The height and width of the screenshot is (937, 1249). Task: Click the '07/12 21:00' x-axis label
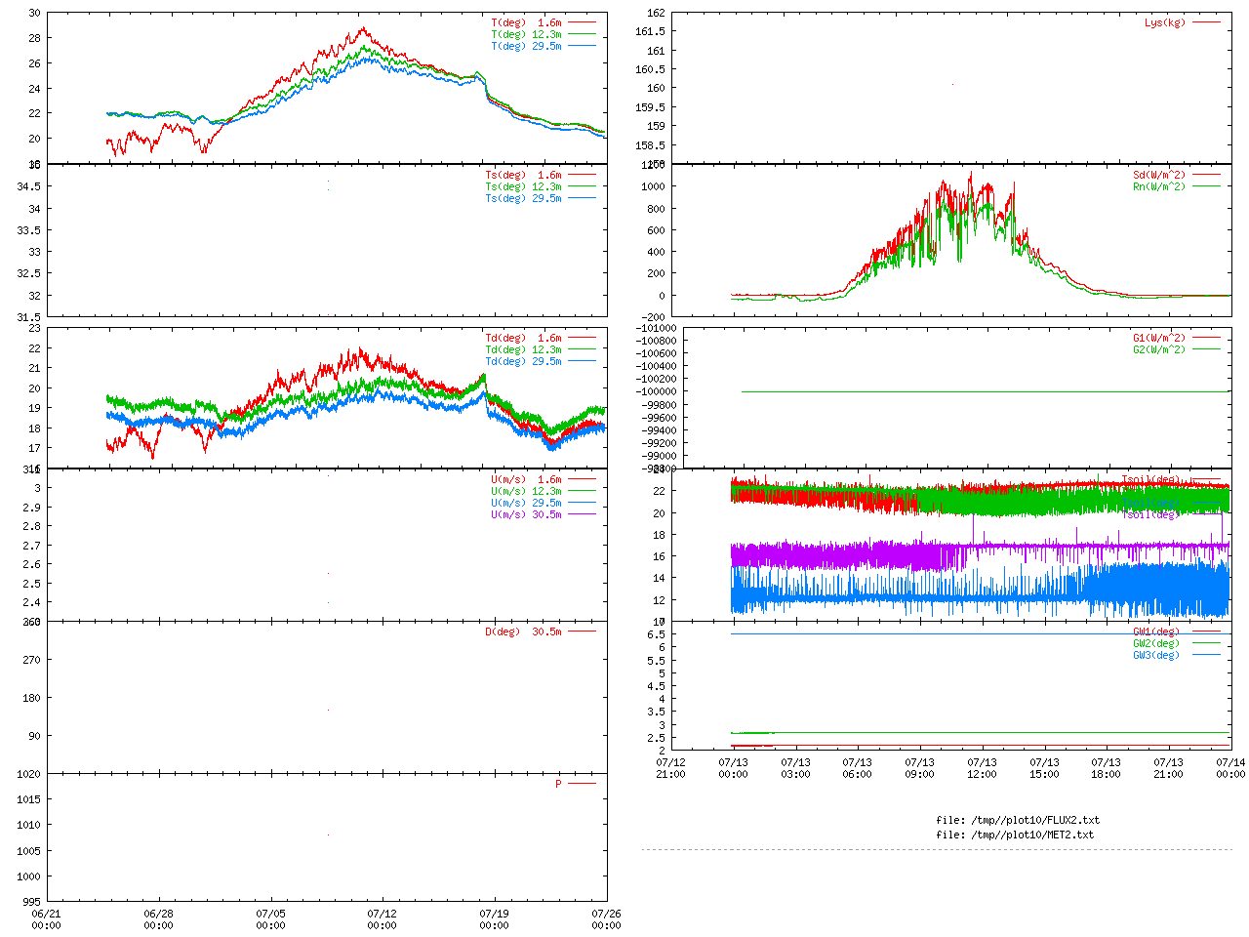[671, 768]
